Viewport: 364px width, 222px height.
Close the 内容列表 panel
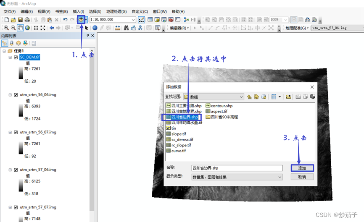pyautogui.click(x=92, y=35)
